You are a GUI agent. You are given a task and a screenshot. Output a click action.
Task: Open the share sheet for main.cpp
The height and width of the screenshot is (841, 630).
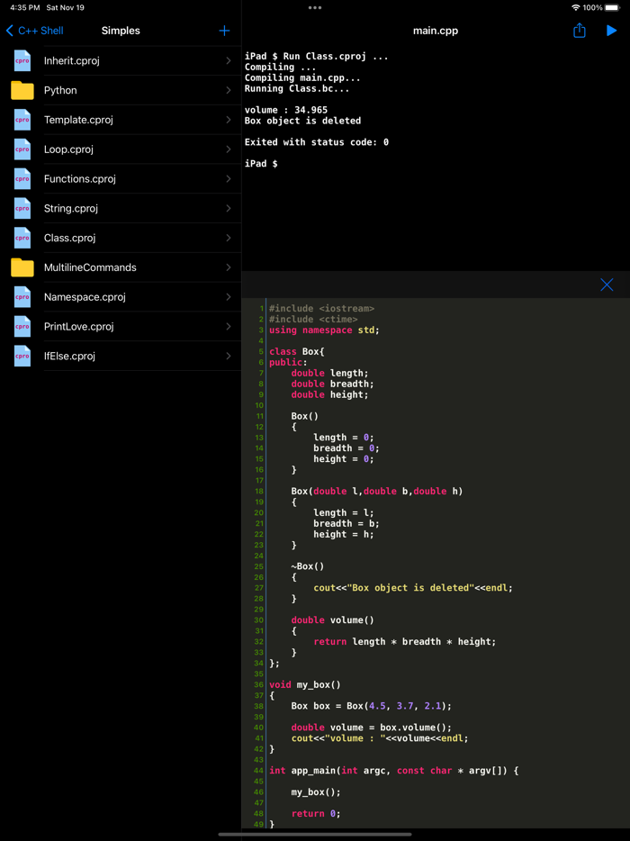[x=579, y=30]
